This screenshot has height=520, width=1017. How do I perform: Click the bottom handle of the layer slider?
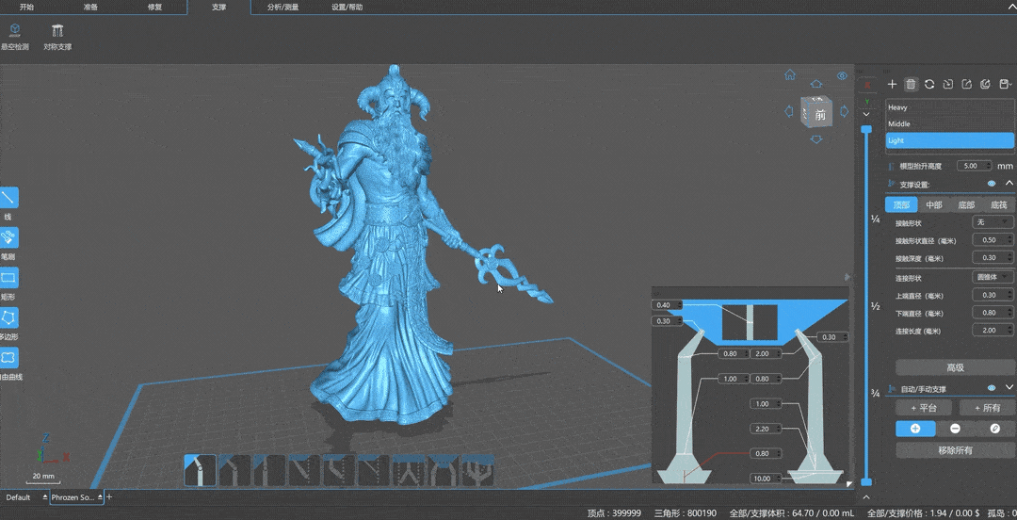point(867,481)
